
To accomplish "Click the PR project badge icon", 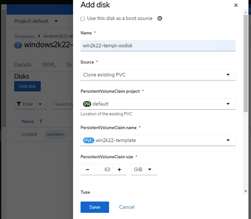I will [x=87, y=104].
